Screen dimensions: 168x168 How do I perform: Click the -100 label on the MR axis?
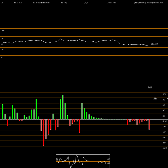pyautogui.click(x=165, y=148)
